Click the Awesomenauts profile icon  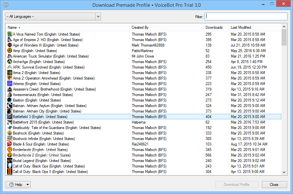(10, 94)
